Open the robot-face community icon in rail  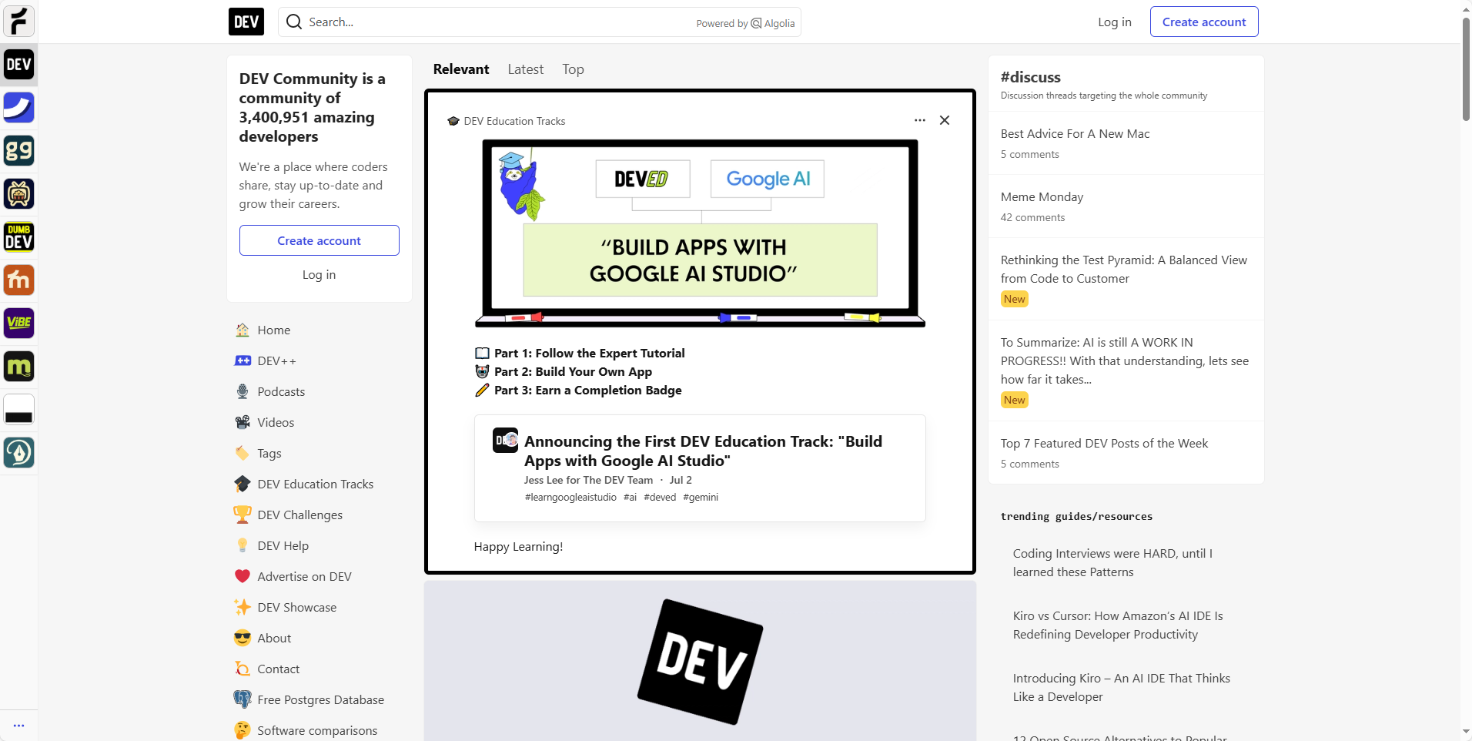(18, 194)
